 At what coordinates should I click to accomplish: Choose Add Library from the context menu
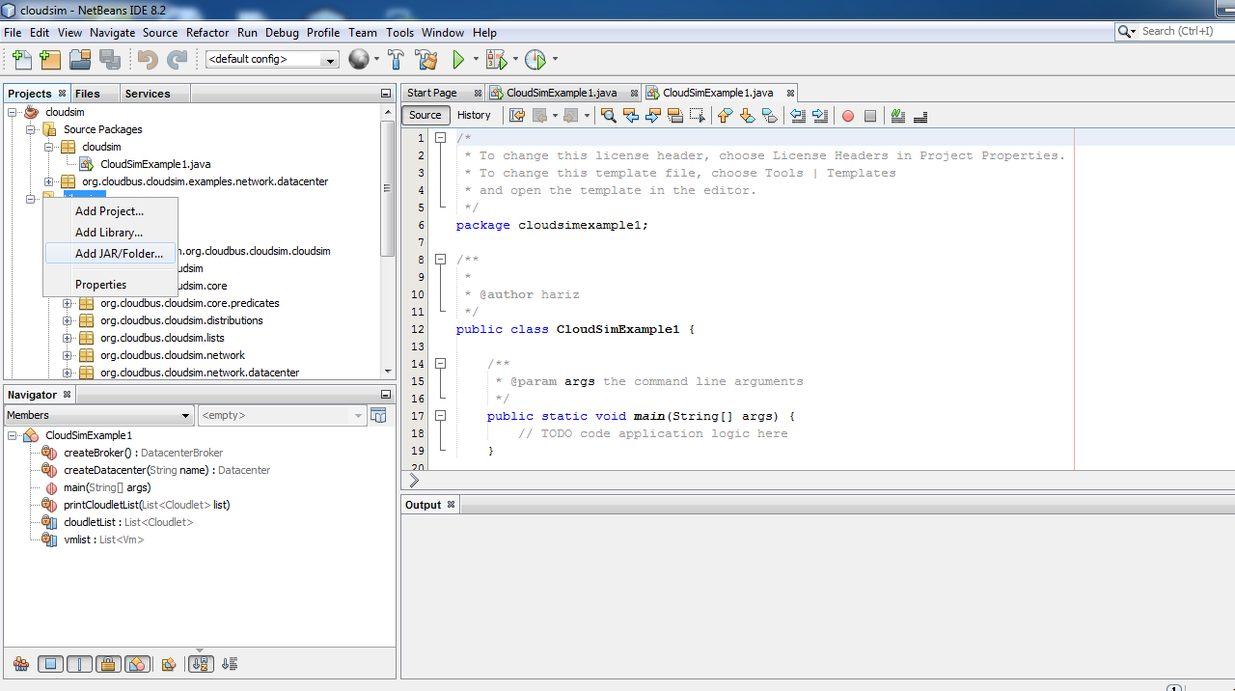click(110, 233)
